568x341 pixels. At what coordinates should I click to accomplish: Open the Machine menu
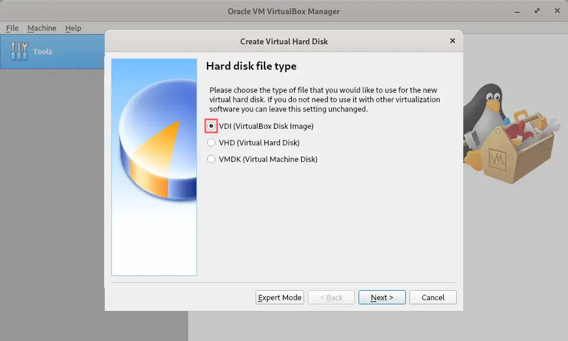click(x=41, y=28)
